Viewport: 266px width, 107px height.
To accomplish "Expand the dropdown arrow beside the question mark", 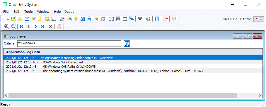I will tap(261, 19).
